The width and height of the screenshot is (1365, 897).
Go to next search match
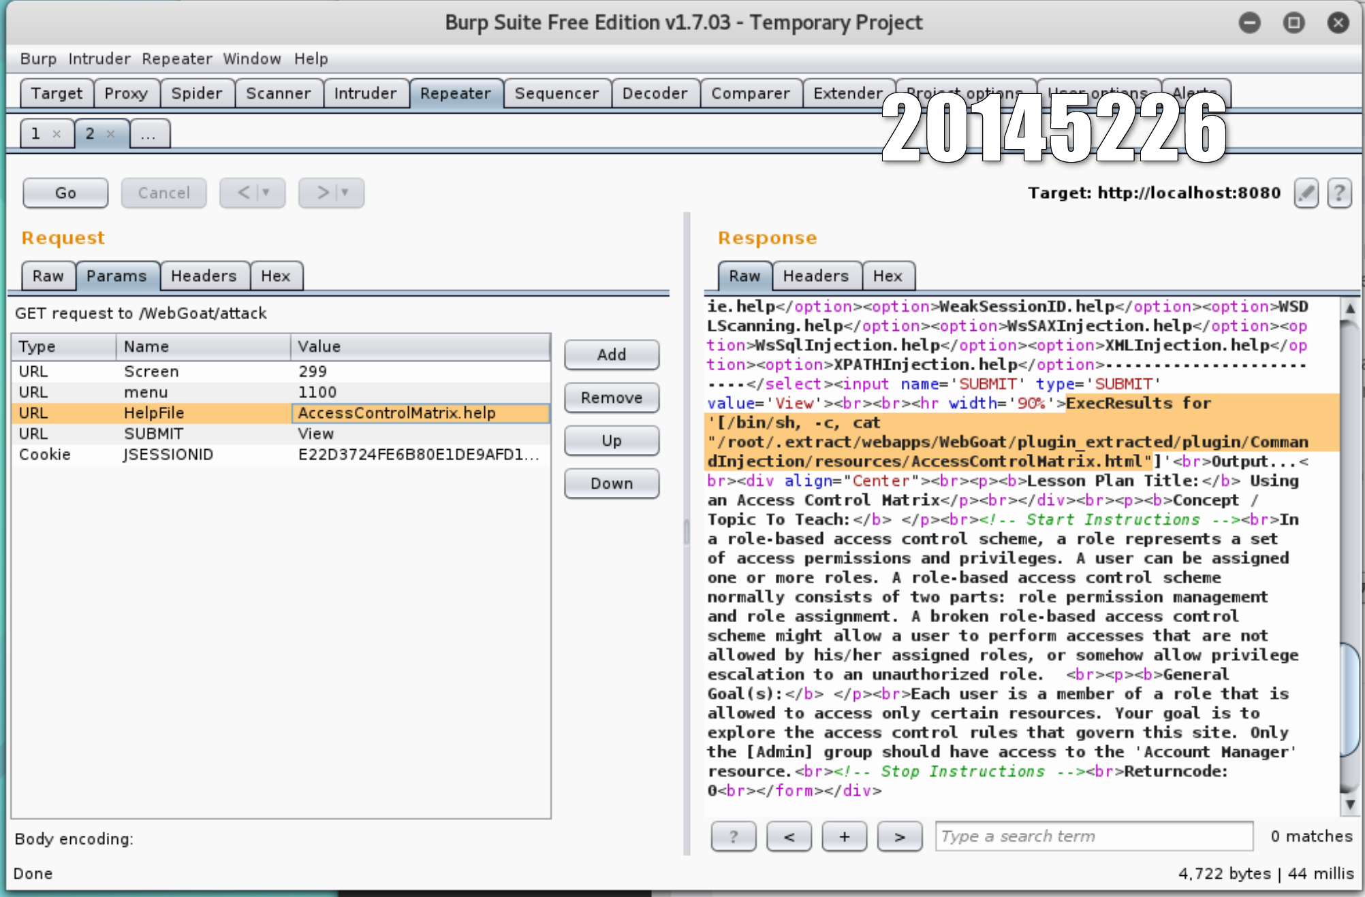900,836
